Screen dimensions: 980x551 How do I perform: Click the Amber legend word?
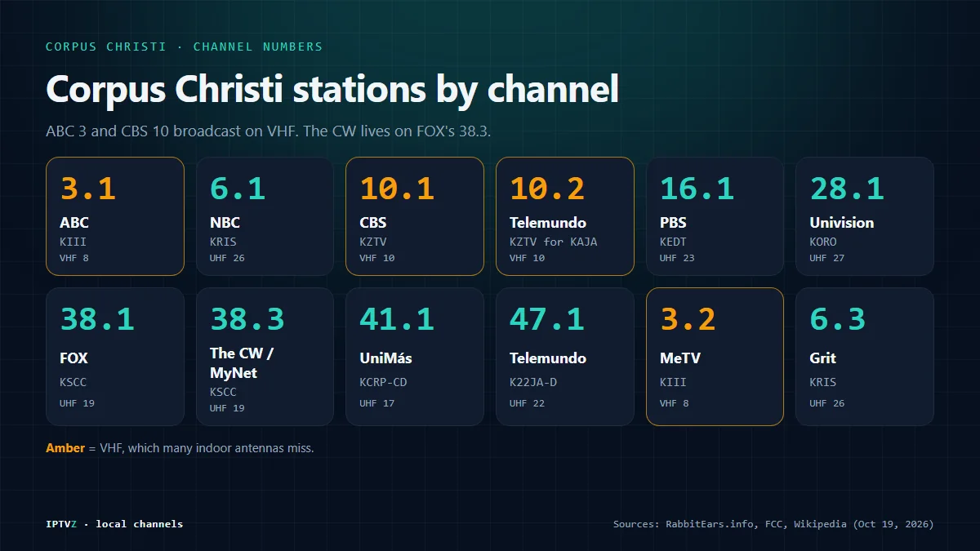65,448
